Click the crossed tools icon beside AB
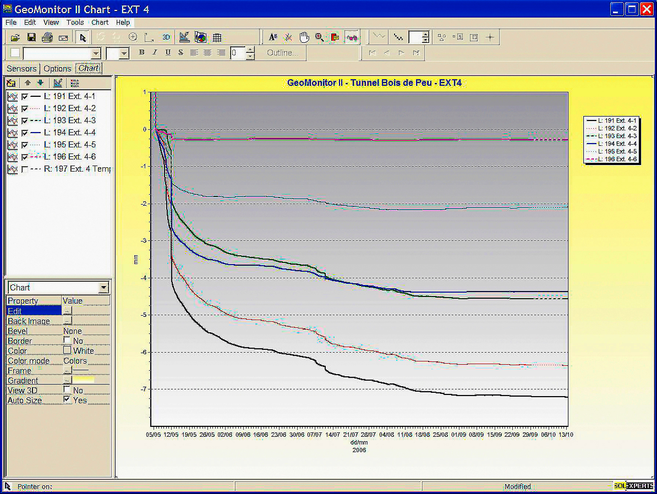 coord(288,37)
